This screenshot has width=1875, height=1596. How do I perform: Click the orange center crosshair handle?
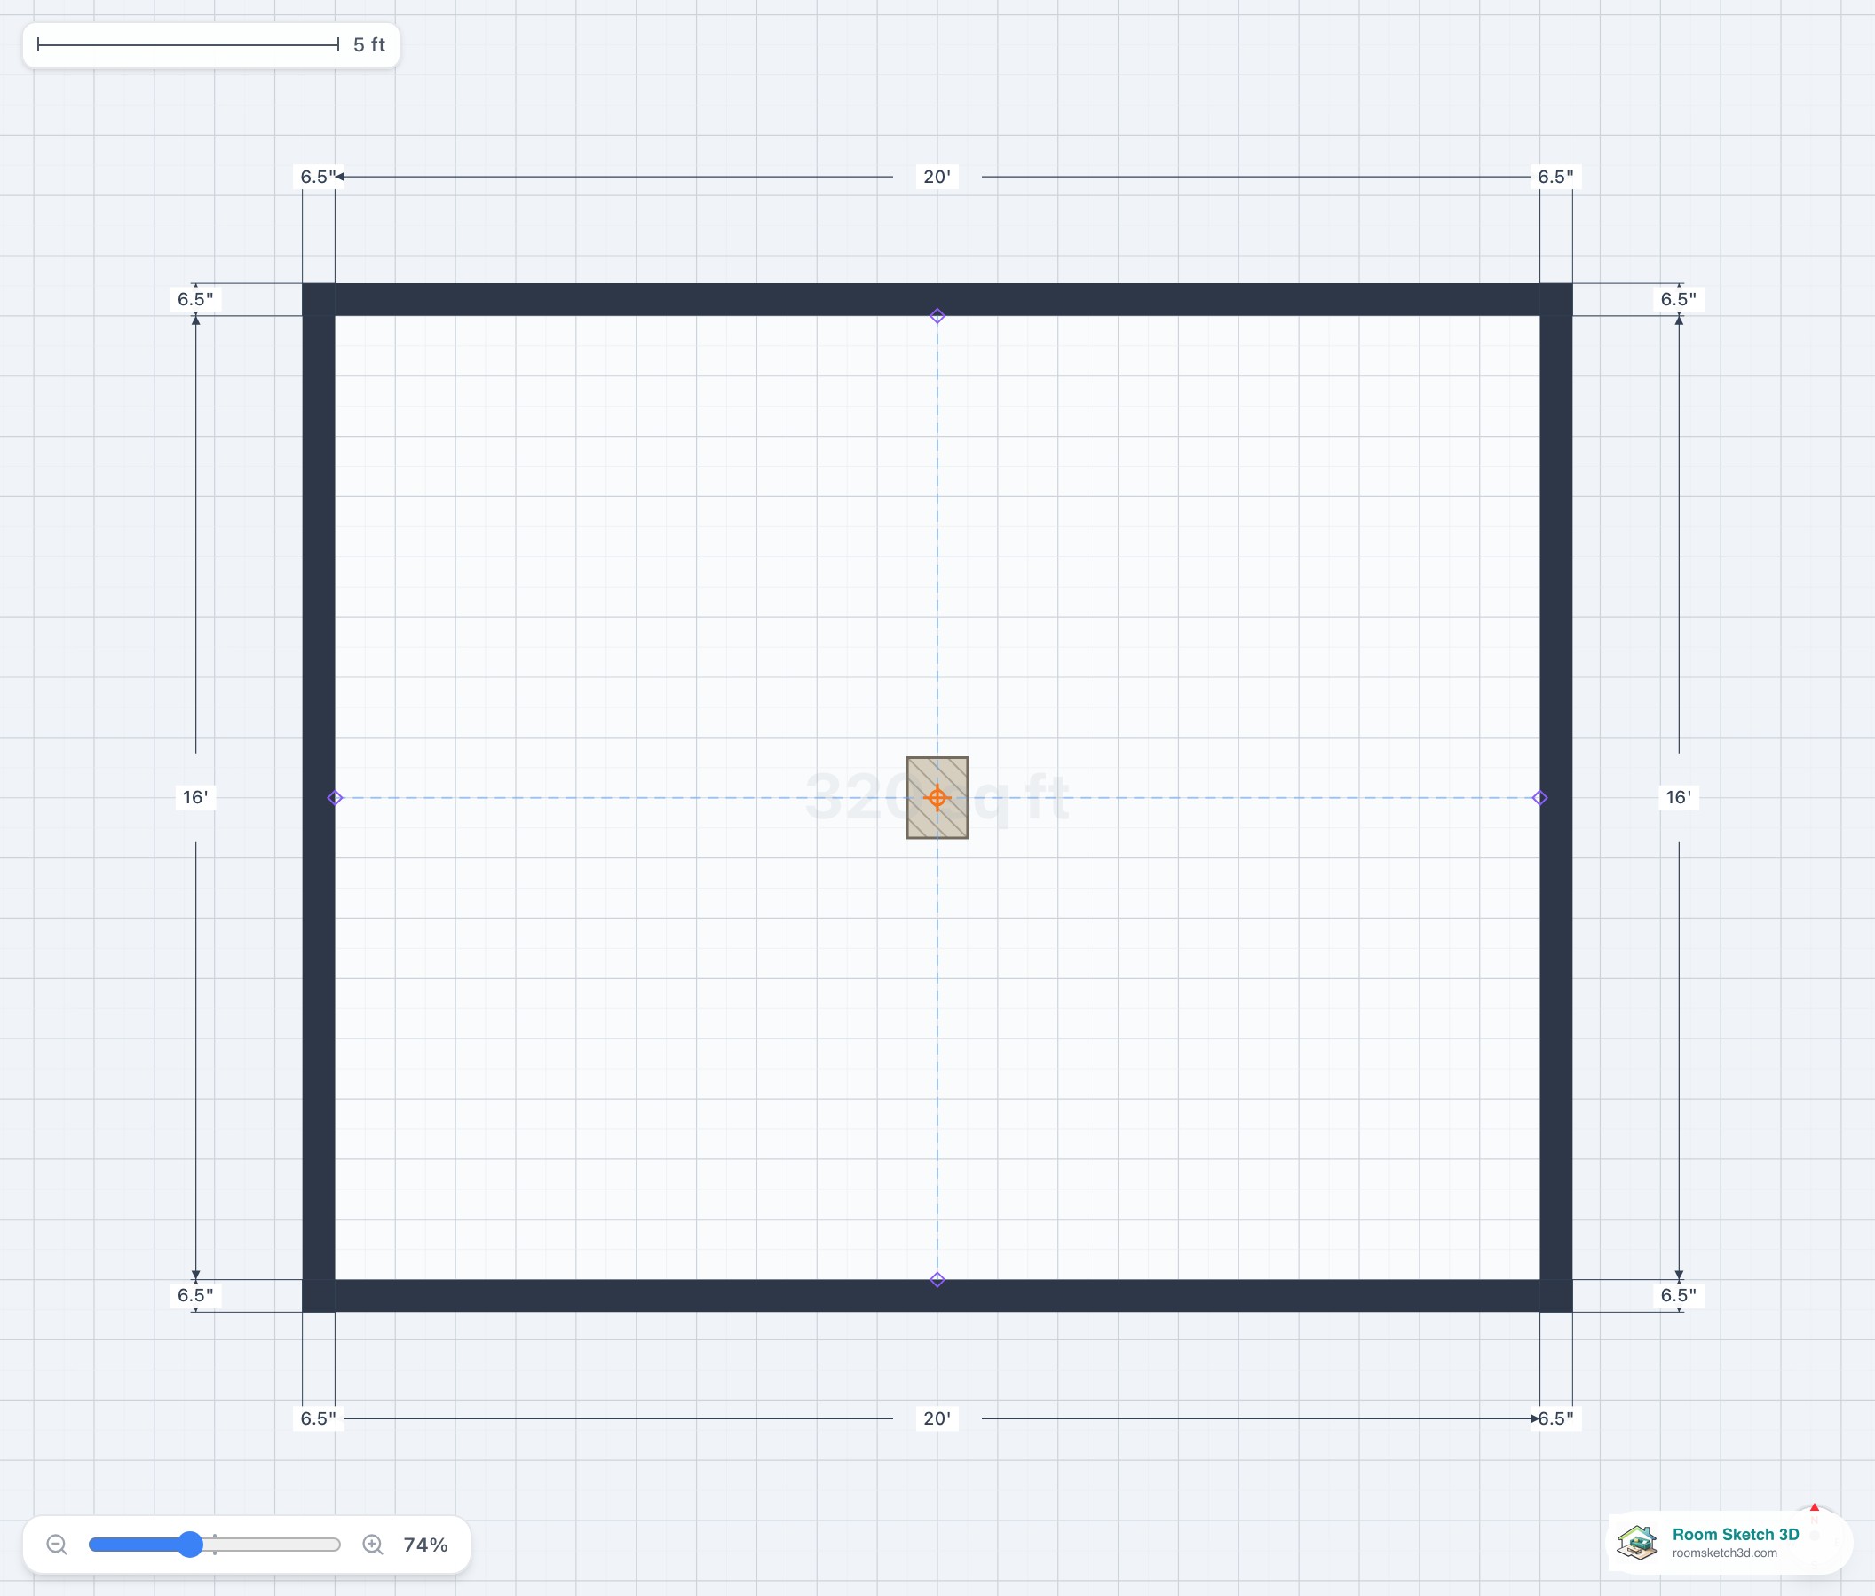click(x=937, y=798)
